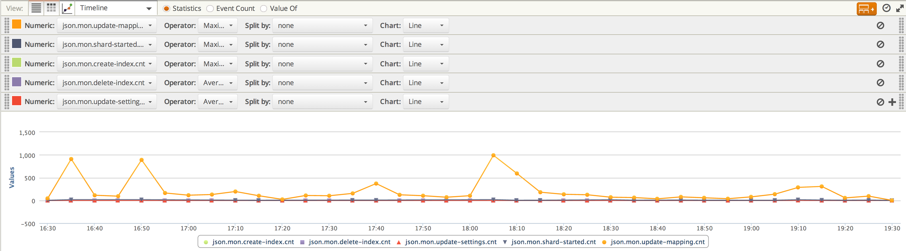Select the Value Of radio button
The image size is (906, 251).
tap(263, 8)
